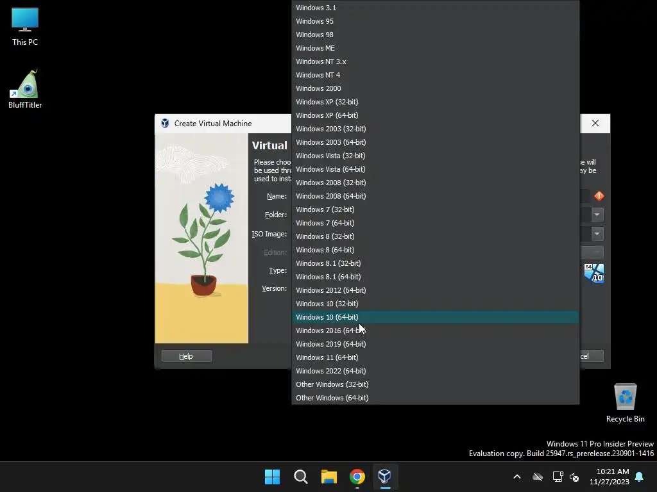Select Windows 8 (32-bit)
657x492 pixels.
point(436,236)
